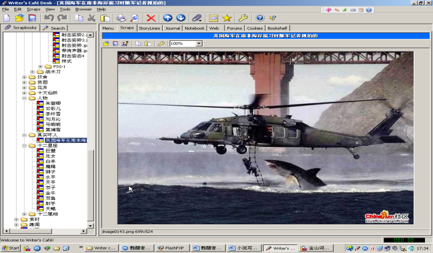Click the blue question mark Help icon
Viewport: 433px width, 253px height.
tap(260, 18)
